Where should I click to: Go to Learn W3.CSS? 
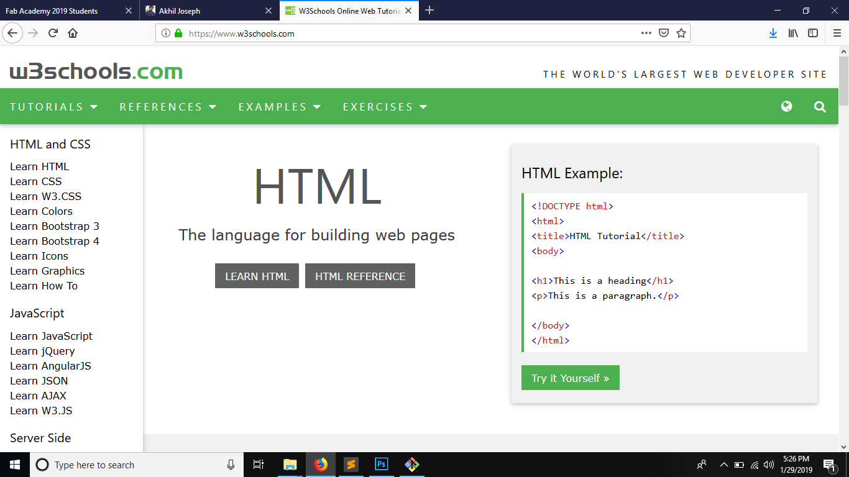point(46,196)
